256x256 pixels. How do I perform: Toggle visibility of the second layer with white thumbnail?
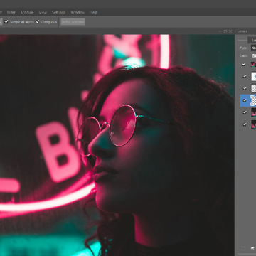point(245,76)
